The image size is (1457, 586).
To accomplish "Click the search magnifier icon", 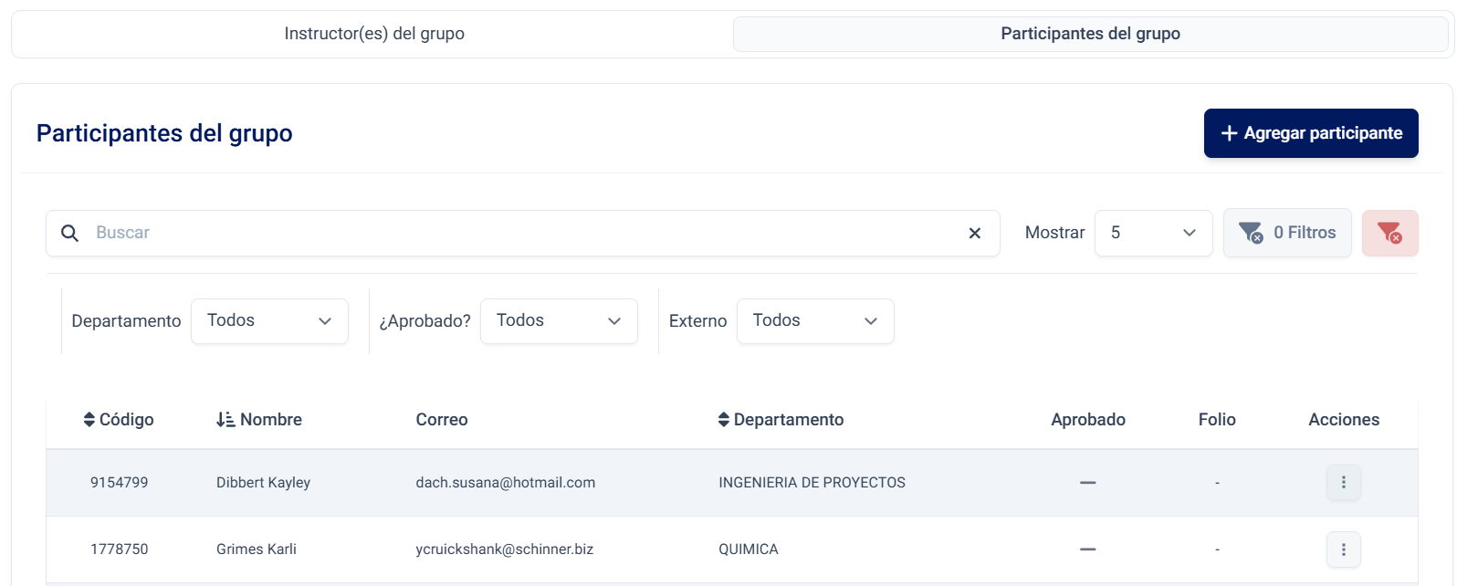I will (69, 234).
